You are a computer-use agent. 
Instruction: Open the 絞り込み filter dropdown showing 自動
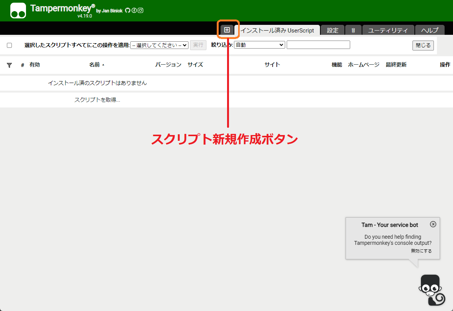pyautogui.click(x=259, y=44)
